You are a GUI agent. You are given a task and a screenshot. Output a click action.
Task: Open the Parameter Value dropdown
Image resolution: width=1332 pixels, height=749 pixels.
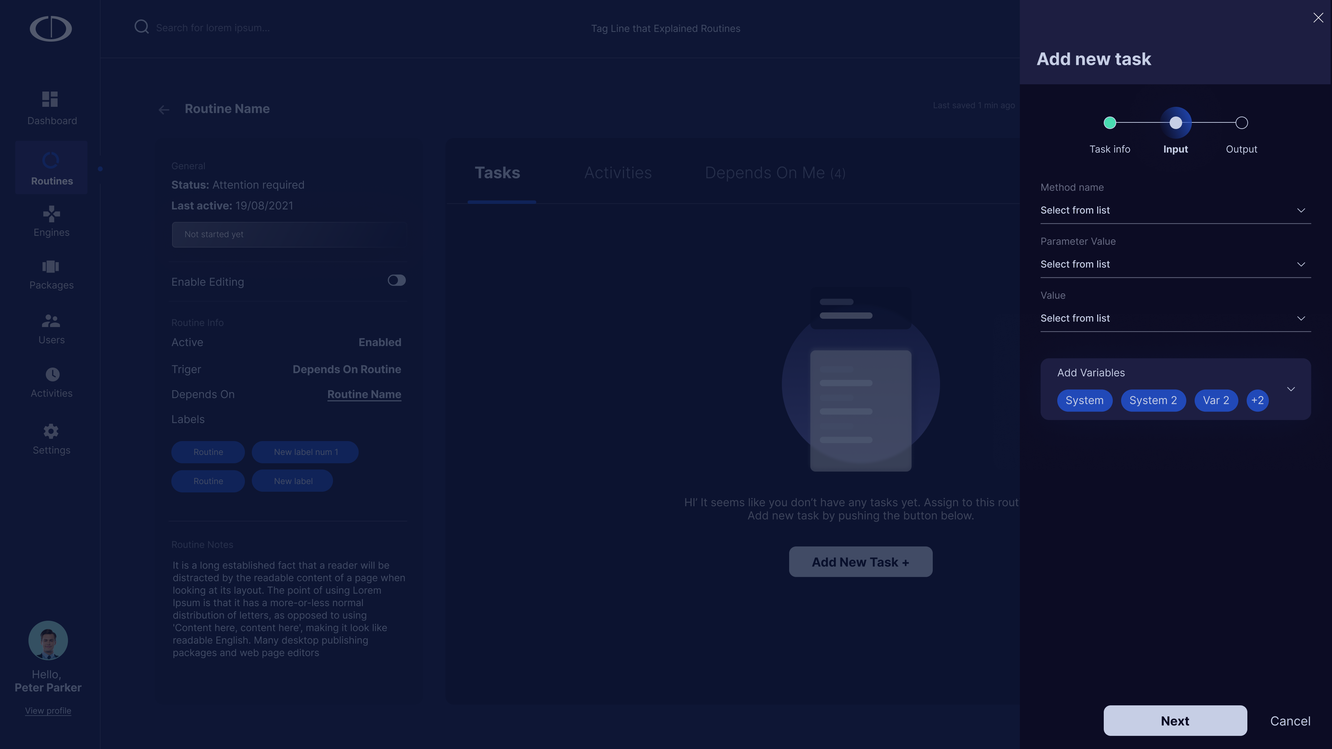coord(1175,264)
